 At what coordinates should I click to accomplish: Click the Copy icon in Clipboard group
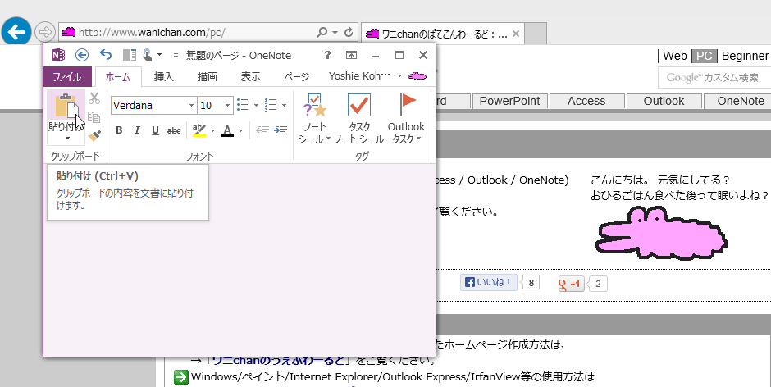pos(94,117)
